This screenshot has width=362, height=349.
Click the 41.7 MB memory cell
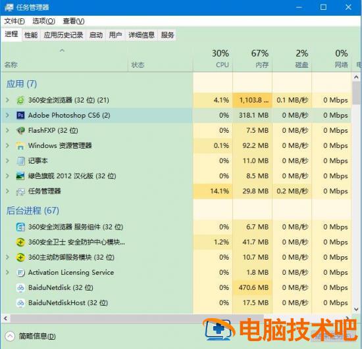point(252,243)
